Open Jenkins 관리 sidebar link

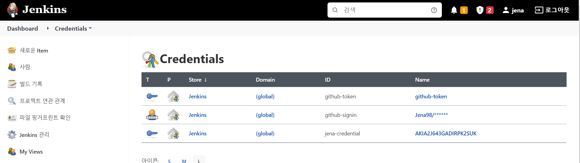point(34,135)
